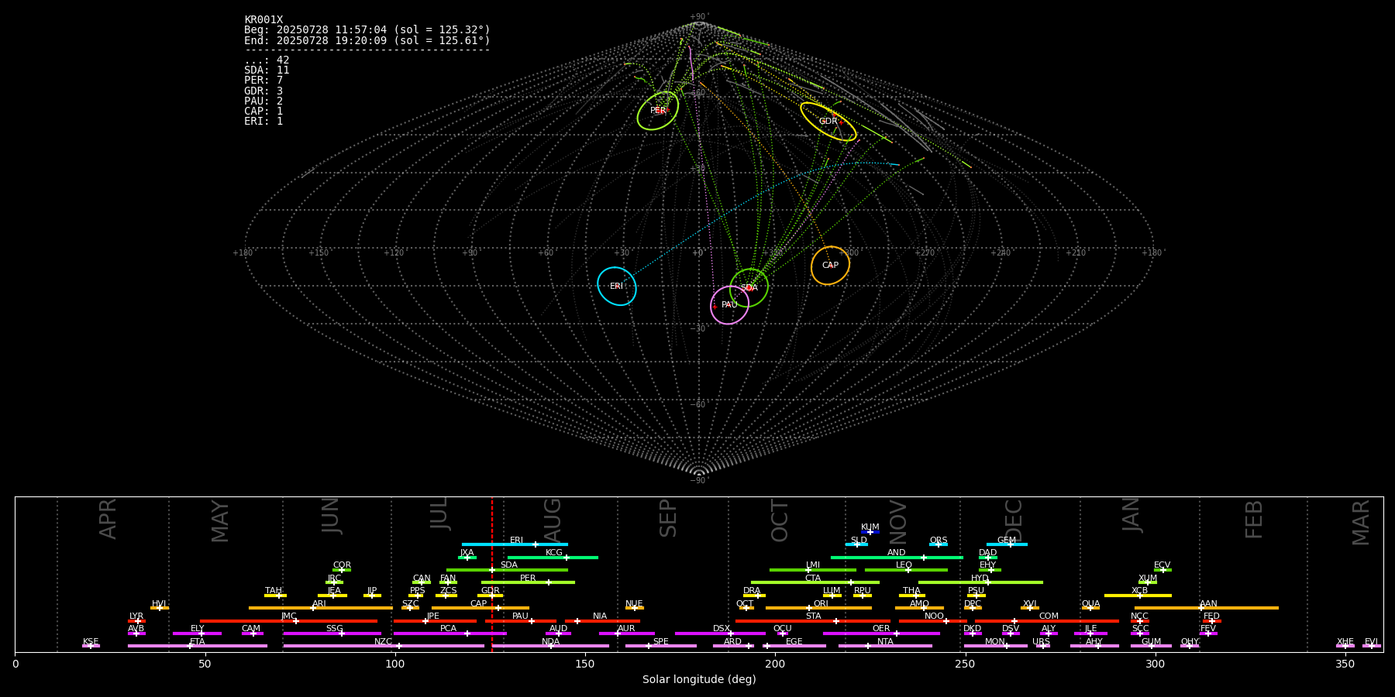This screenshot has width=1395, height=697.
Task: Click the CTA shower bar in timeline
Action: click(x=815, y=582)
